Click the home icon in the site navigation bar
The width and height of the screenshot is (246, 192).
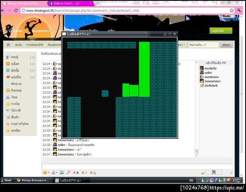click(x=8, y=45)
